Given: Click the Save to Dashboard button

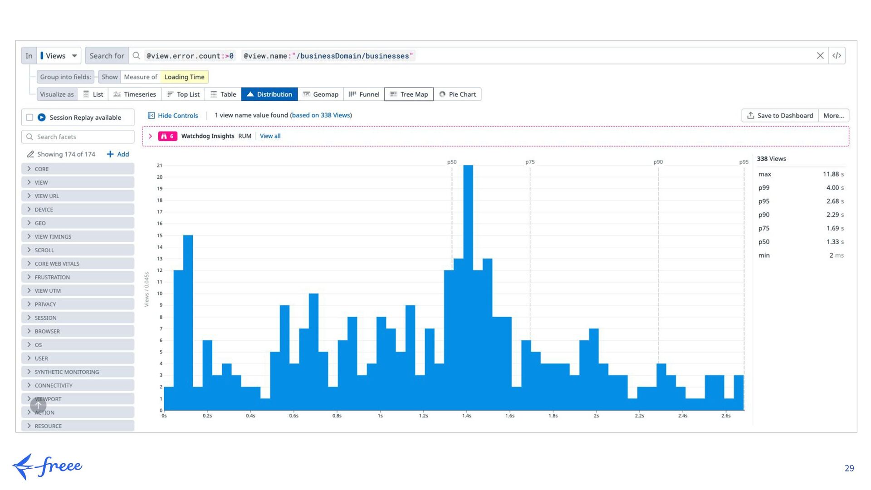Looking at the screenshot, I should click(780, 116).
